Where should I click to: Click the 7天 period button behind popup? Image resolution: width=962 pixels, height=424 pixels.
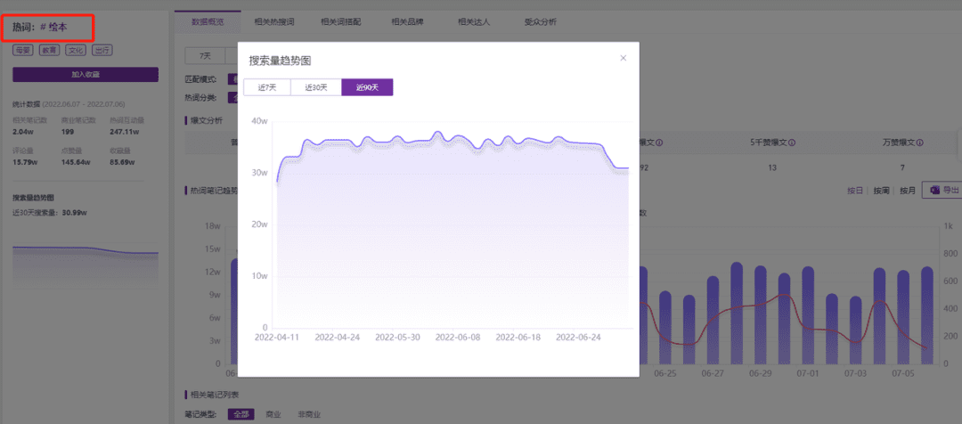[x=206, y=56]
